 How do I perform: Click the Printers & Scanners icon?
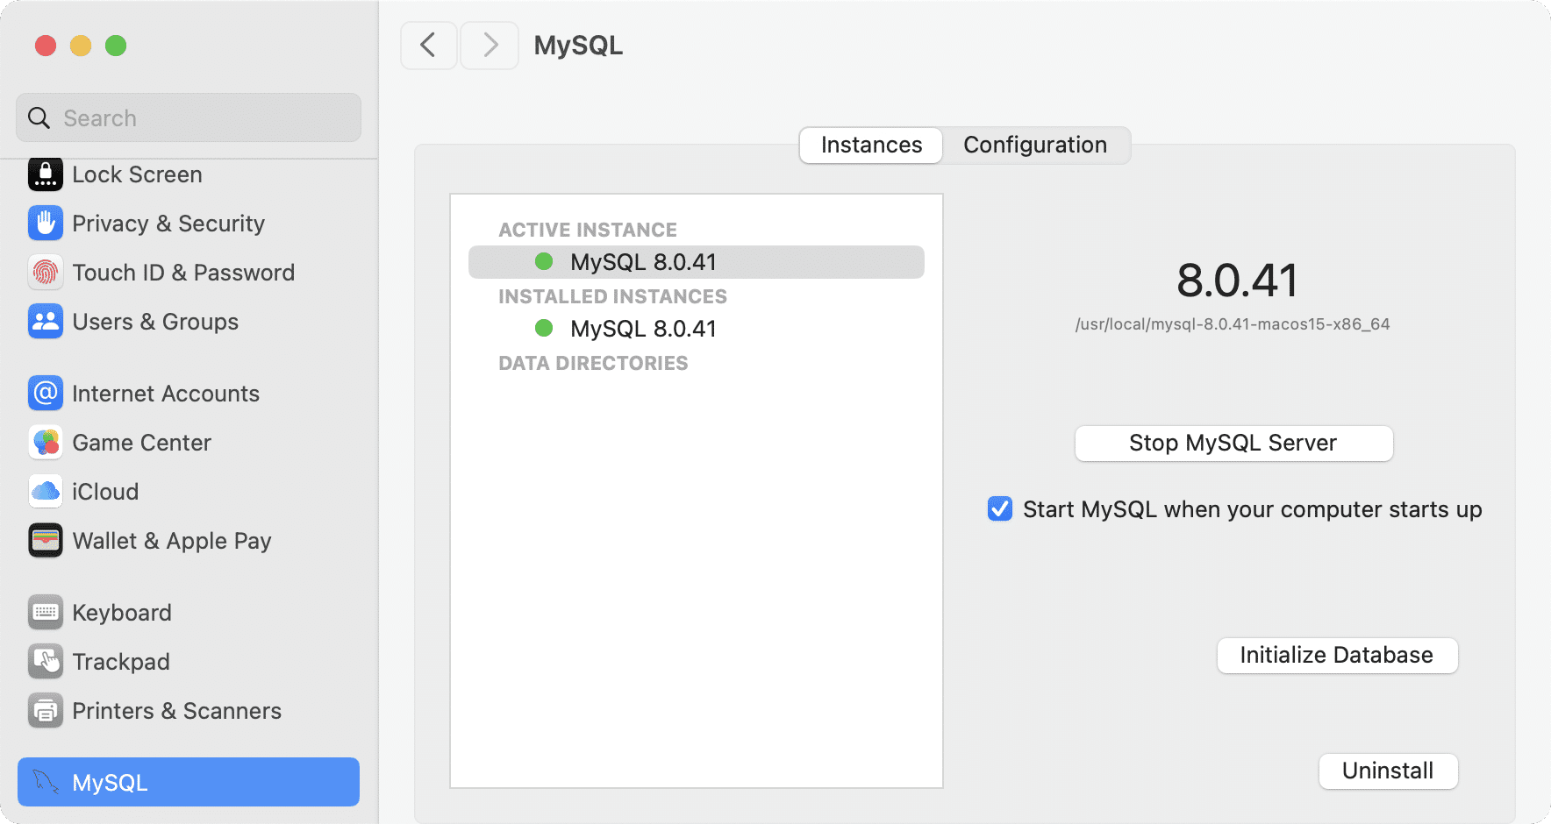[45, 710]
